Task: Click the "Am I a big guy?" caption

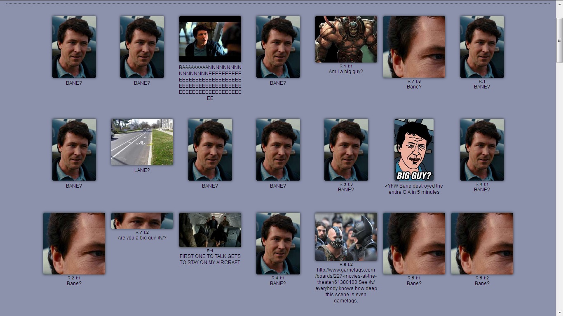Action: coord(346,72)
